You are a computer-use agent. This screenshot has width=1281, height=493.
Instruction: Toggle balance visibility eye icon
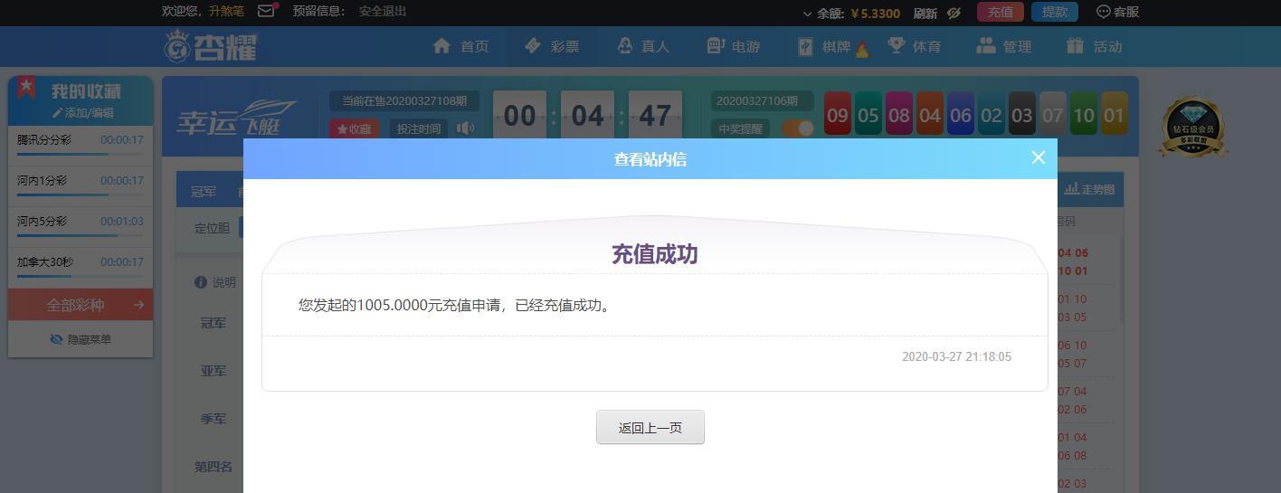(x=954, y=13)
